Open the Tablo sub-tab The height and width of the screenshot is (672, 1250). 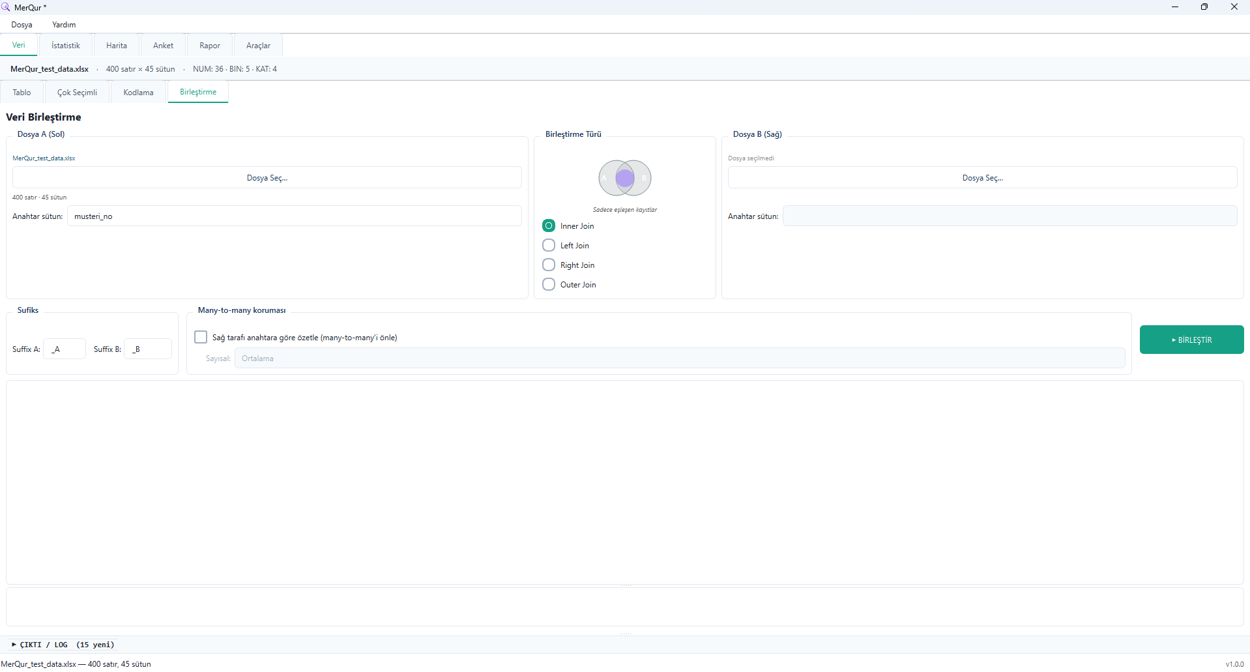[22, 93]
